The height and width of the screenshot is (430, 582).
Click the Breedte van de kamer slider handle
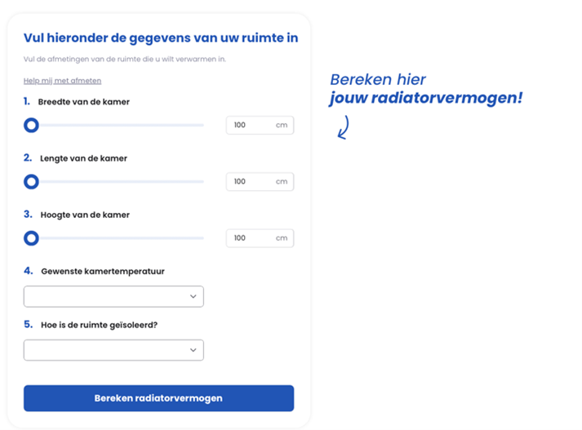(31, 126)
